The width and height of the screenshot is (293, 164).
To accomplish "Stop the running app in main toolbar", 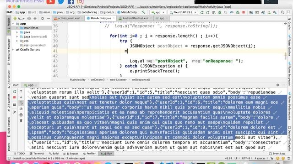I will (x=244, y=12).
